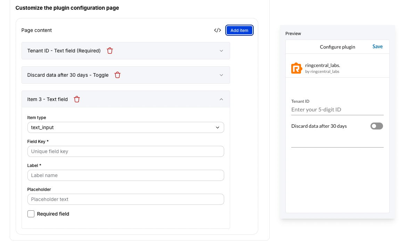Viewport: 399px width, 243px height.
Task: Click the Placeholder text input
Action: [125, 199]
